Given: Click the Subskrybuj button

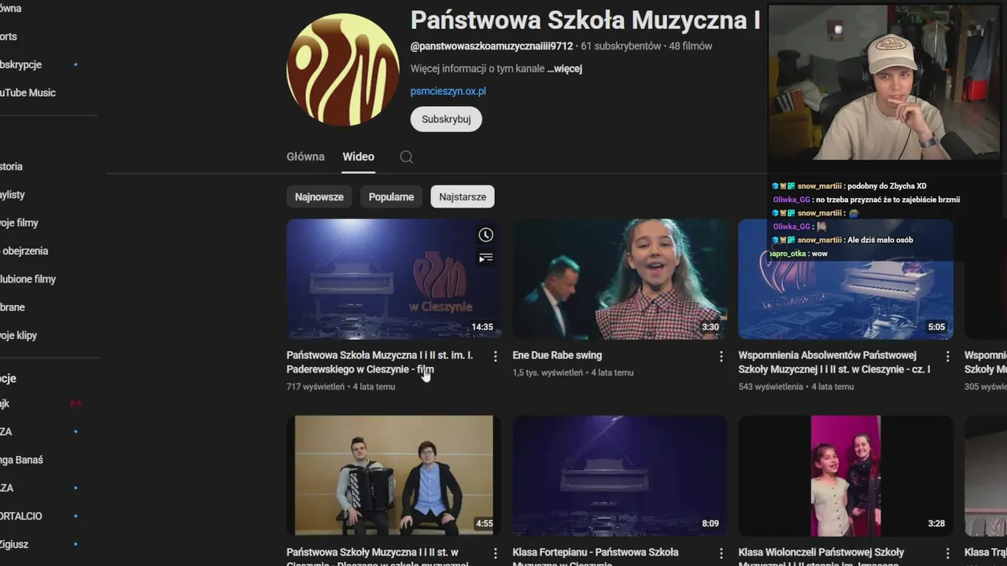Looking at the screenshot, I should pyautogui.click(x=446, y=119).
